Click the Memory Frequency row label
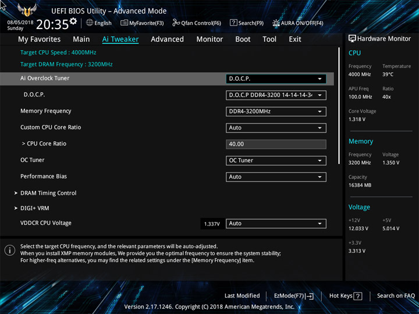 coord(46,111)
